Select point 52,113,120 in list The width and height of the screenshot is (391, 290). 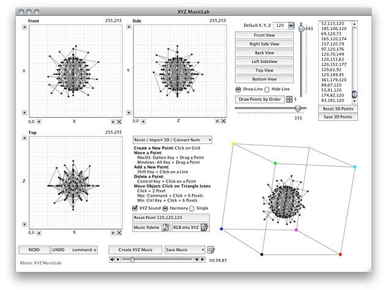[333, 23]
